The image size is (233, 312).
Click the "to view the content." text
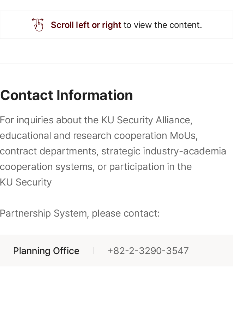(162, 25)
